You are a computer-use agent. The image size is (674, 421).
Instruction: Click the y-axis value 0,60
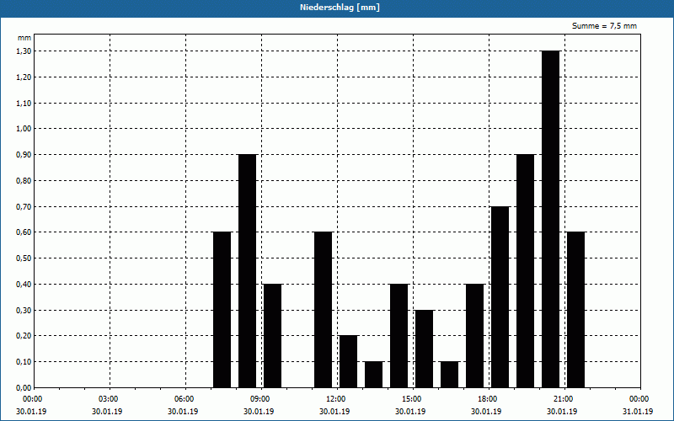tap(24, 232)
